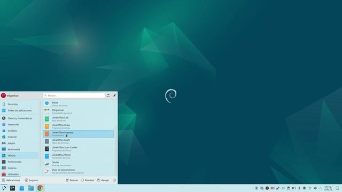Open launcher configuration sliders icon
This screenshot has width=342, height=192.
pos(108,95)
